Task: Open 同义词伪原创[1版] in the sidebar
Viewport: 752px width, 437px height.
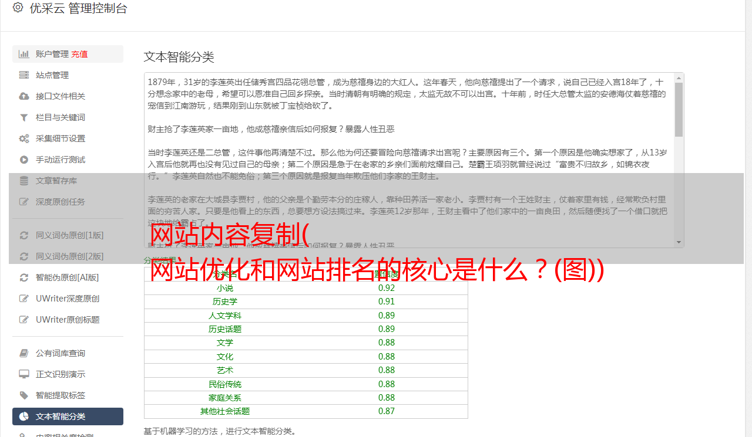Action: 68,235
